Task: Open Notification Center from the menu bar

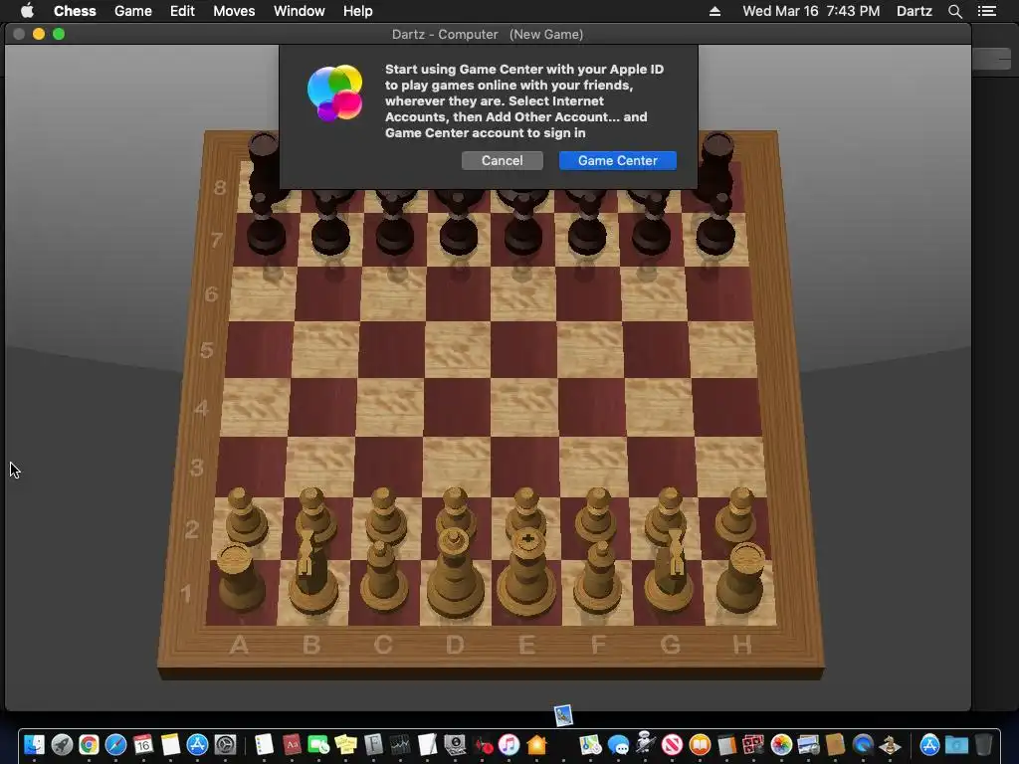Action: coord(986,11)
